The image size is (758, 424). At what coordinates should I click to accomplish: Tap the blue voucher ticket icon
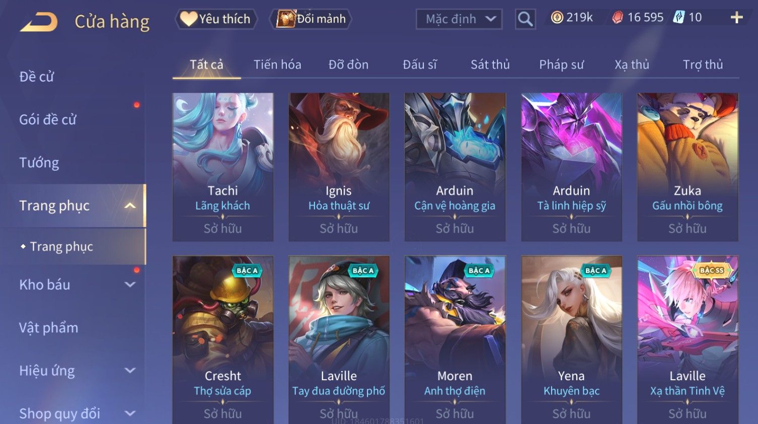coord(679,18)
